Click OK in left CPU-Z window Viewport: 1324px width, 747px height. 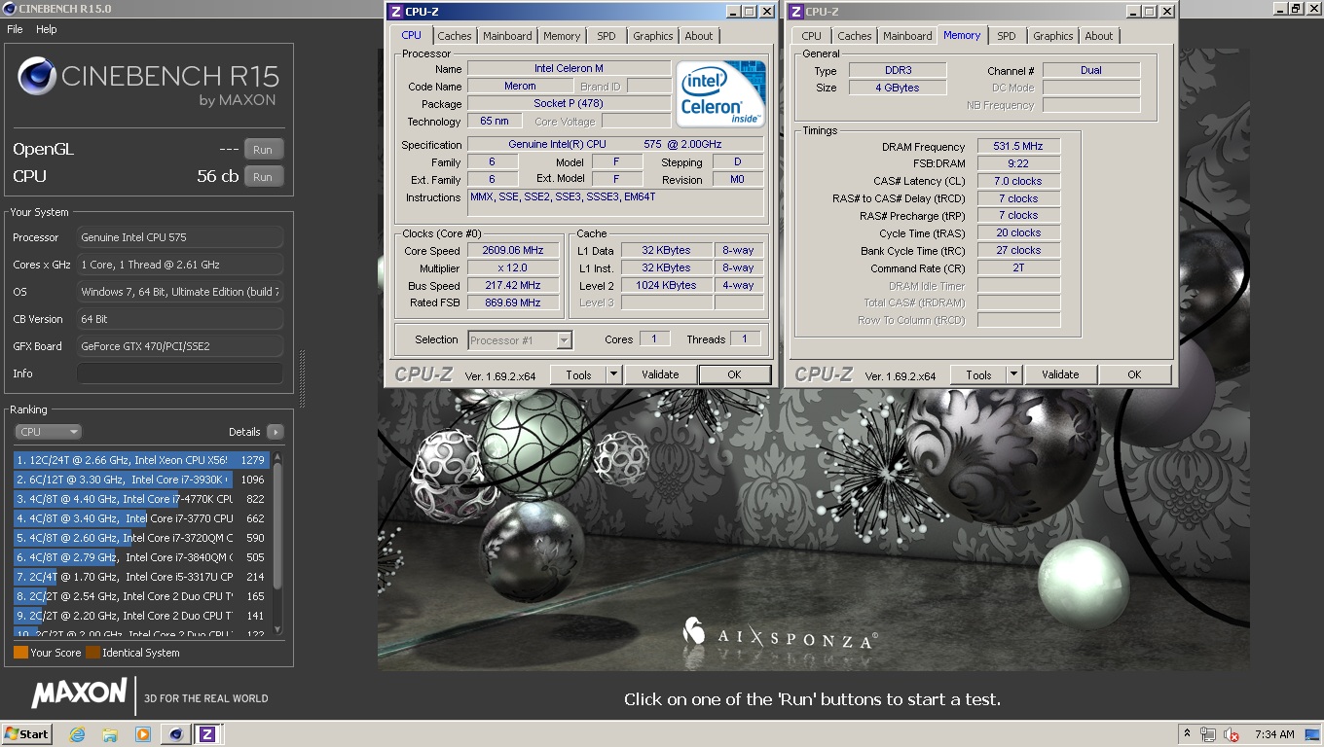pyautogui.click(x=734, y=374)
